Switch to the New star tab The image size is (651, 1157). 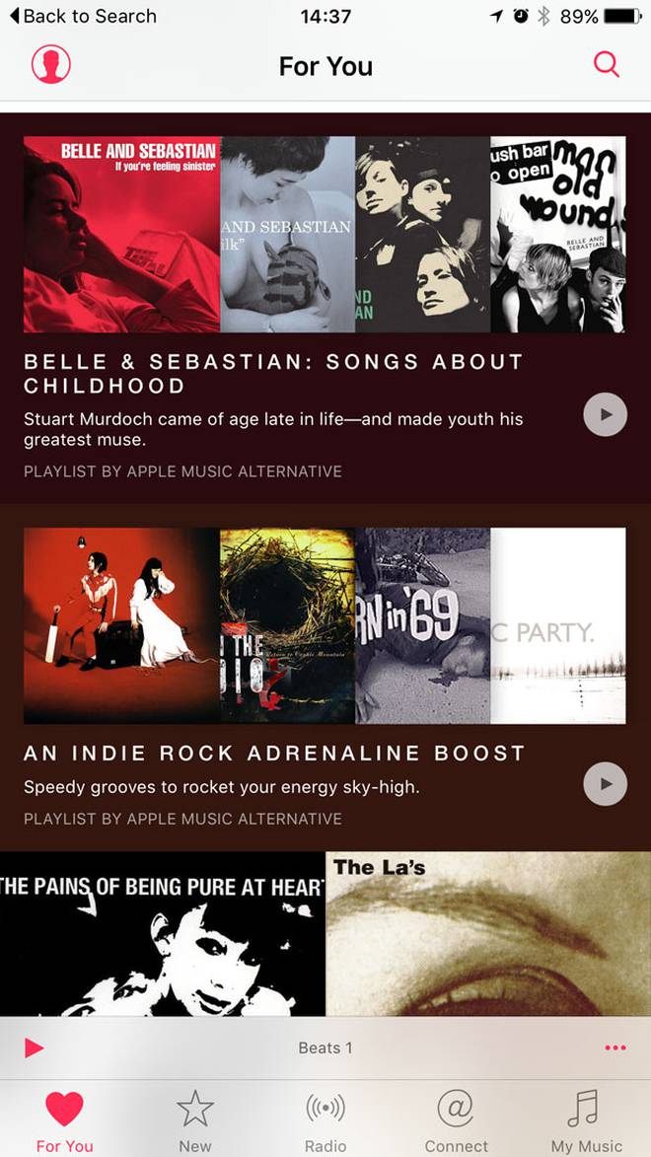195,1121
